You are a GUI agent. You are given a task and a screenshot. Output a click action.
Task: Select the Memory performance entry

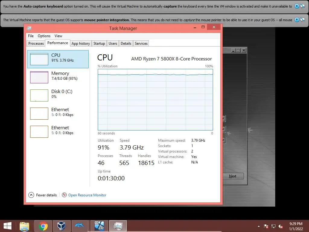[x=58, y=77]
